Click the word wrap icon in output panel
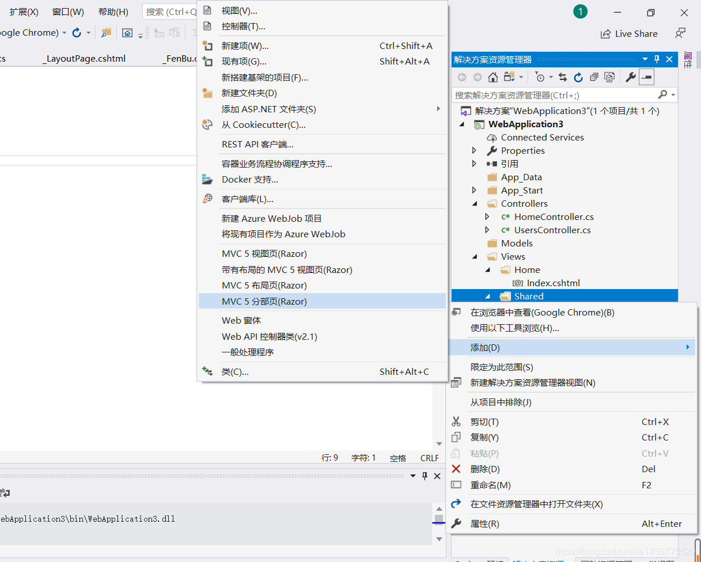This screenshot has height=562, width=701. point(5,492)
